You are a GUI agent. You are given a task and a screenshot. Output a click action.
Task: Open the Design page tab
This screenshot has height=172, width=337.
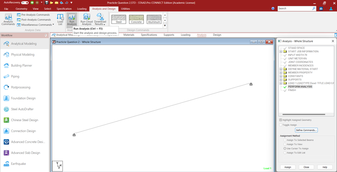click(217, 35)
